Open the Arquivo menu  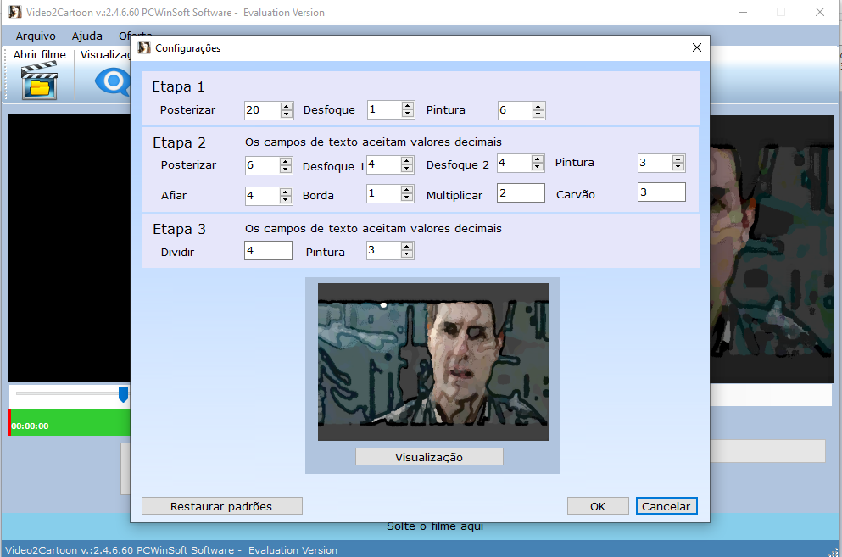[x=36, y=36]
